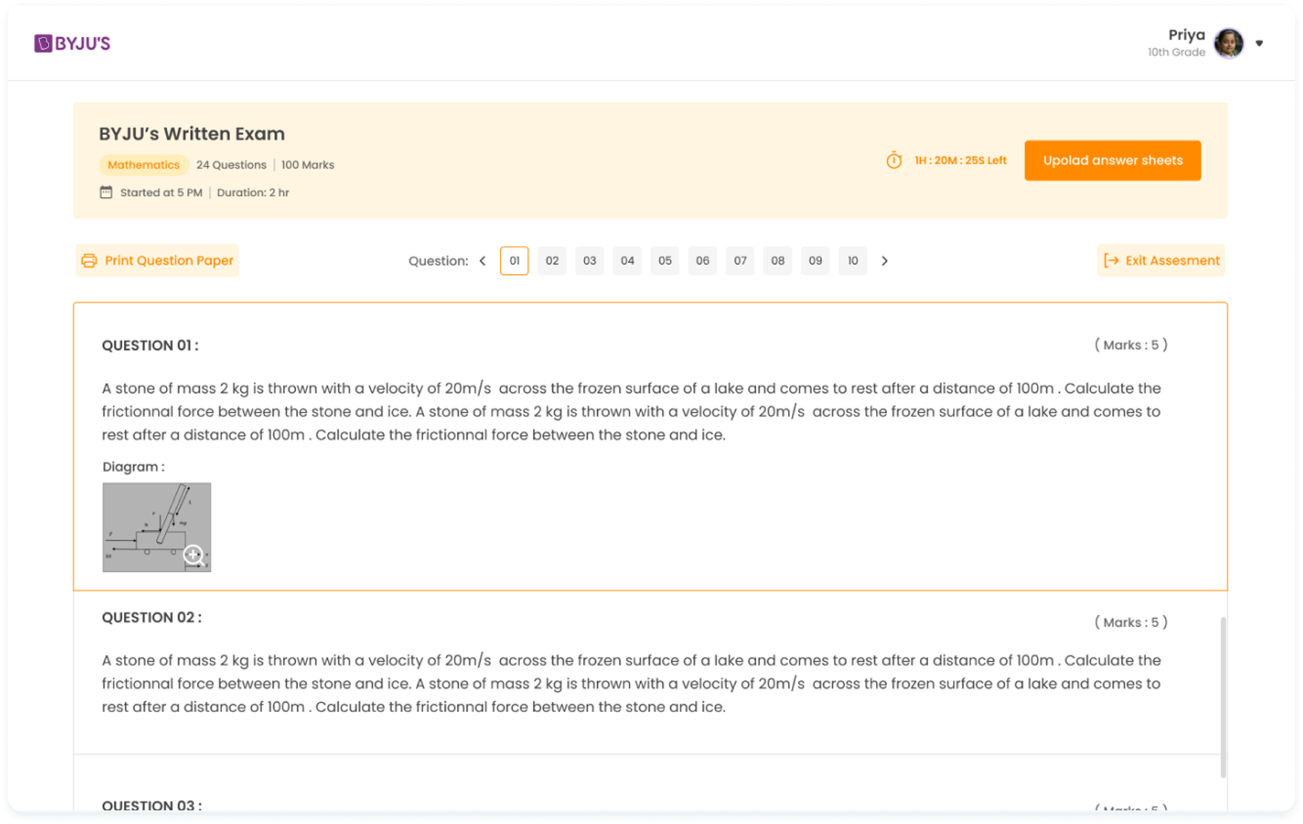Click the timer clock icon

[894, 161]
